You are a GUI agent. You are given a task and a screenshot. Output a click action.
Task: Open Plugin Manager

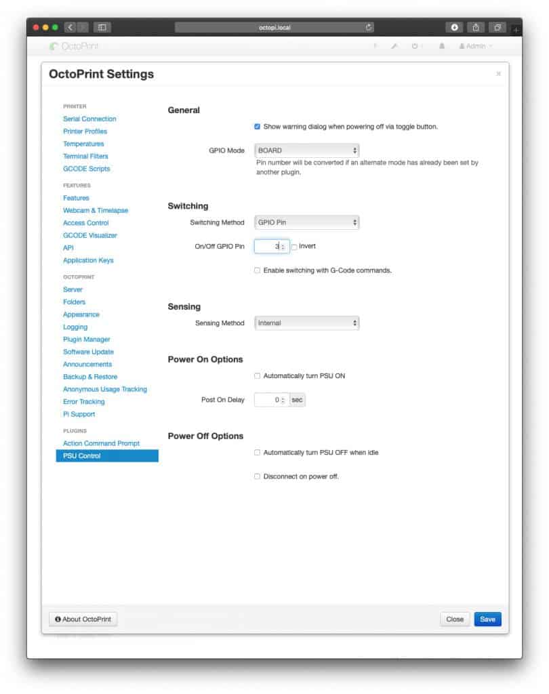(86, 339)
